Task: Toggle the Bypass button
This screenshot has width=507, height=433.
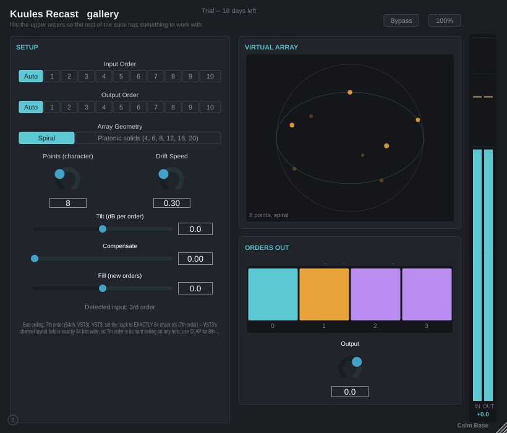Action: coord(401,20)
